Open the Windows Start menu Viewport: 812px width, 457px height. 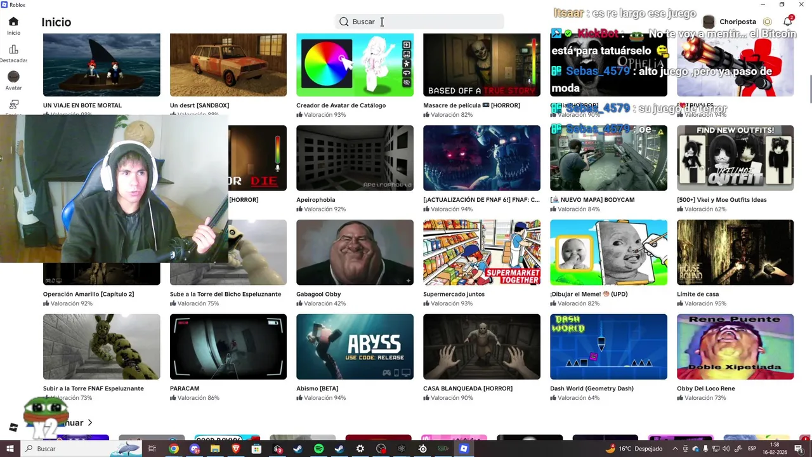(x=10, y=449)
